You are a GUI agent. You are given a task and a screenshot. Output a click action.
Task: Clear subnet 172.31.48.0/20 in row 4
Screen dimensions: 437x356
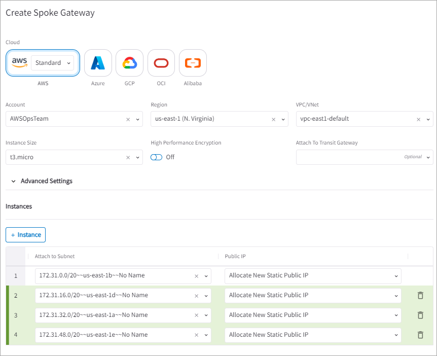pos(197,335)
